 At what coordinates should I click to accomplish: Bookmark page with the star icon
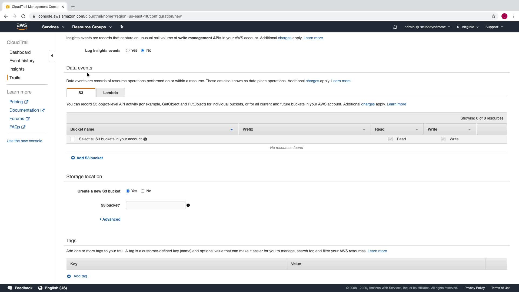tap(493, 16)
